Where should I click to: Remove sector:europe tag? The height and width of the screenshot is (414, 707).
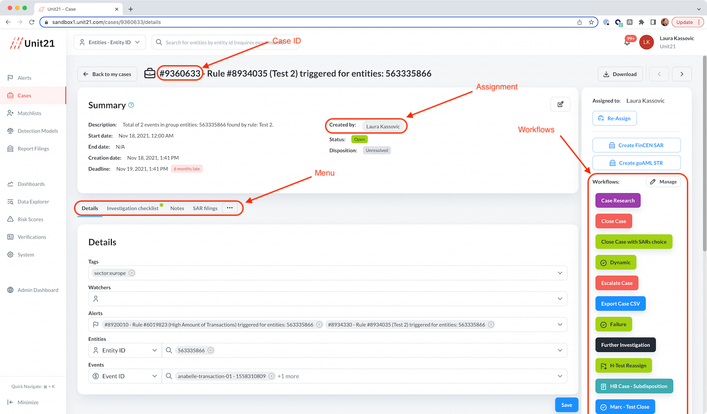click(x=132, y=273)
